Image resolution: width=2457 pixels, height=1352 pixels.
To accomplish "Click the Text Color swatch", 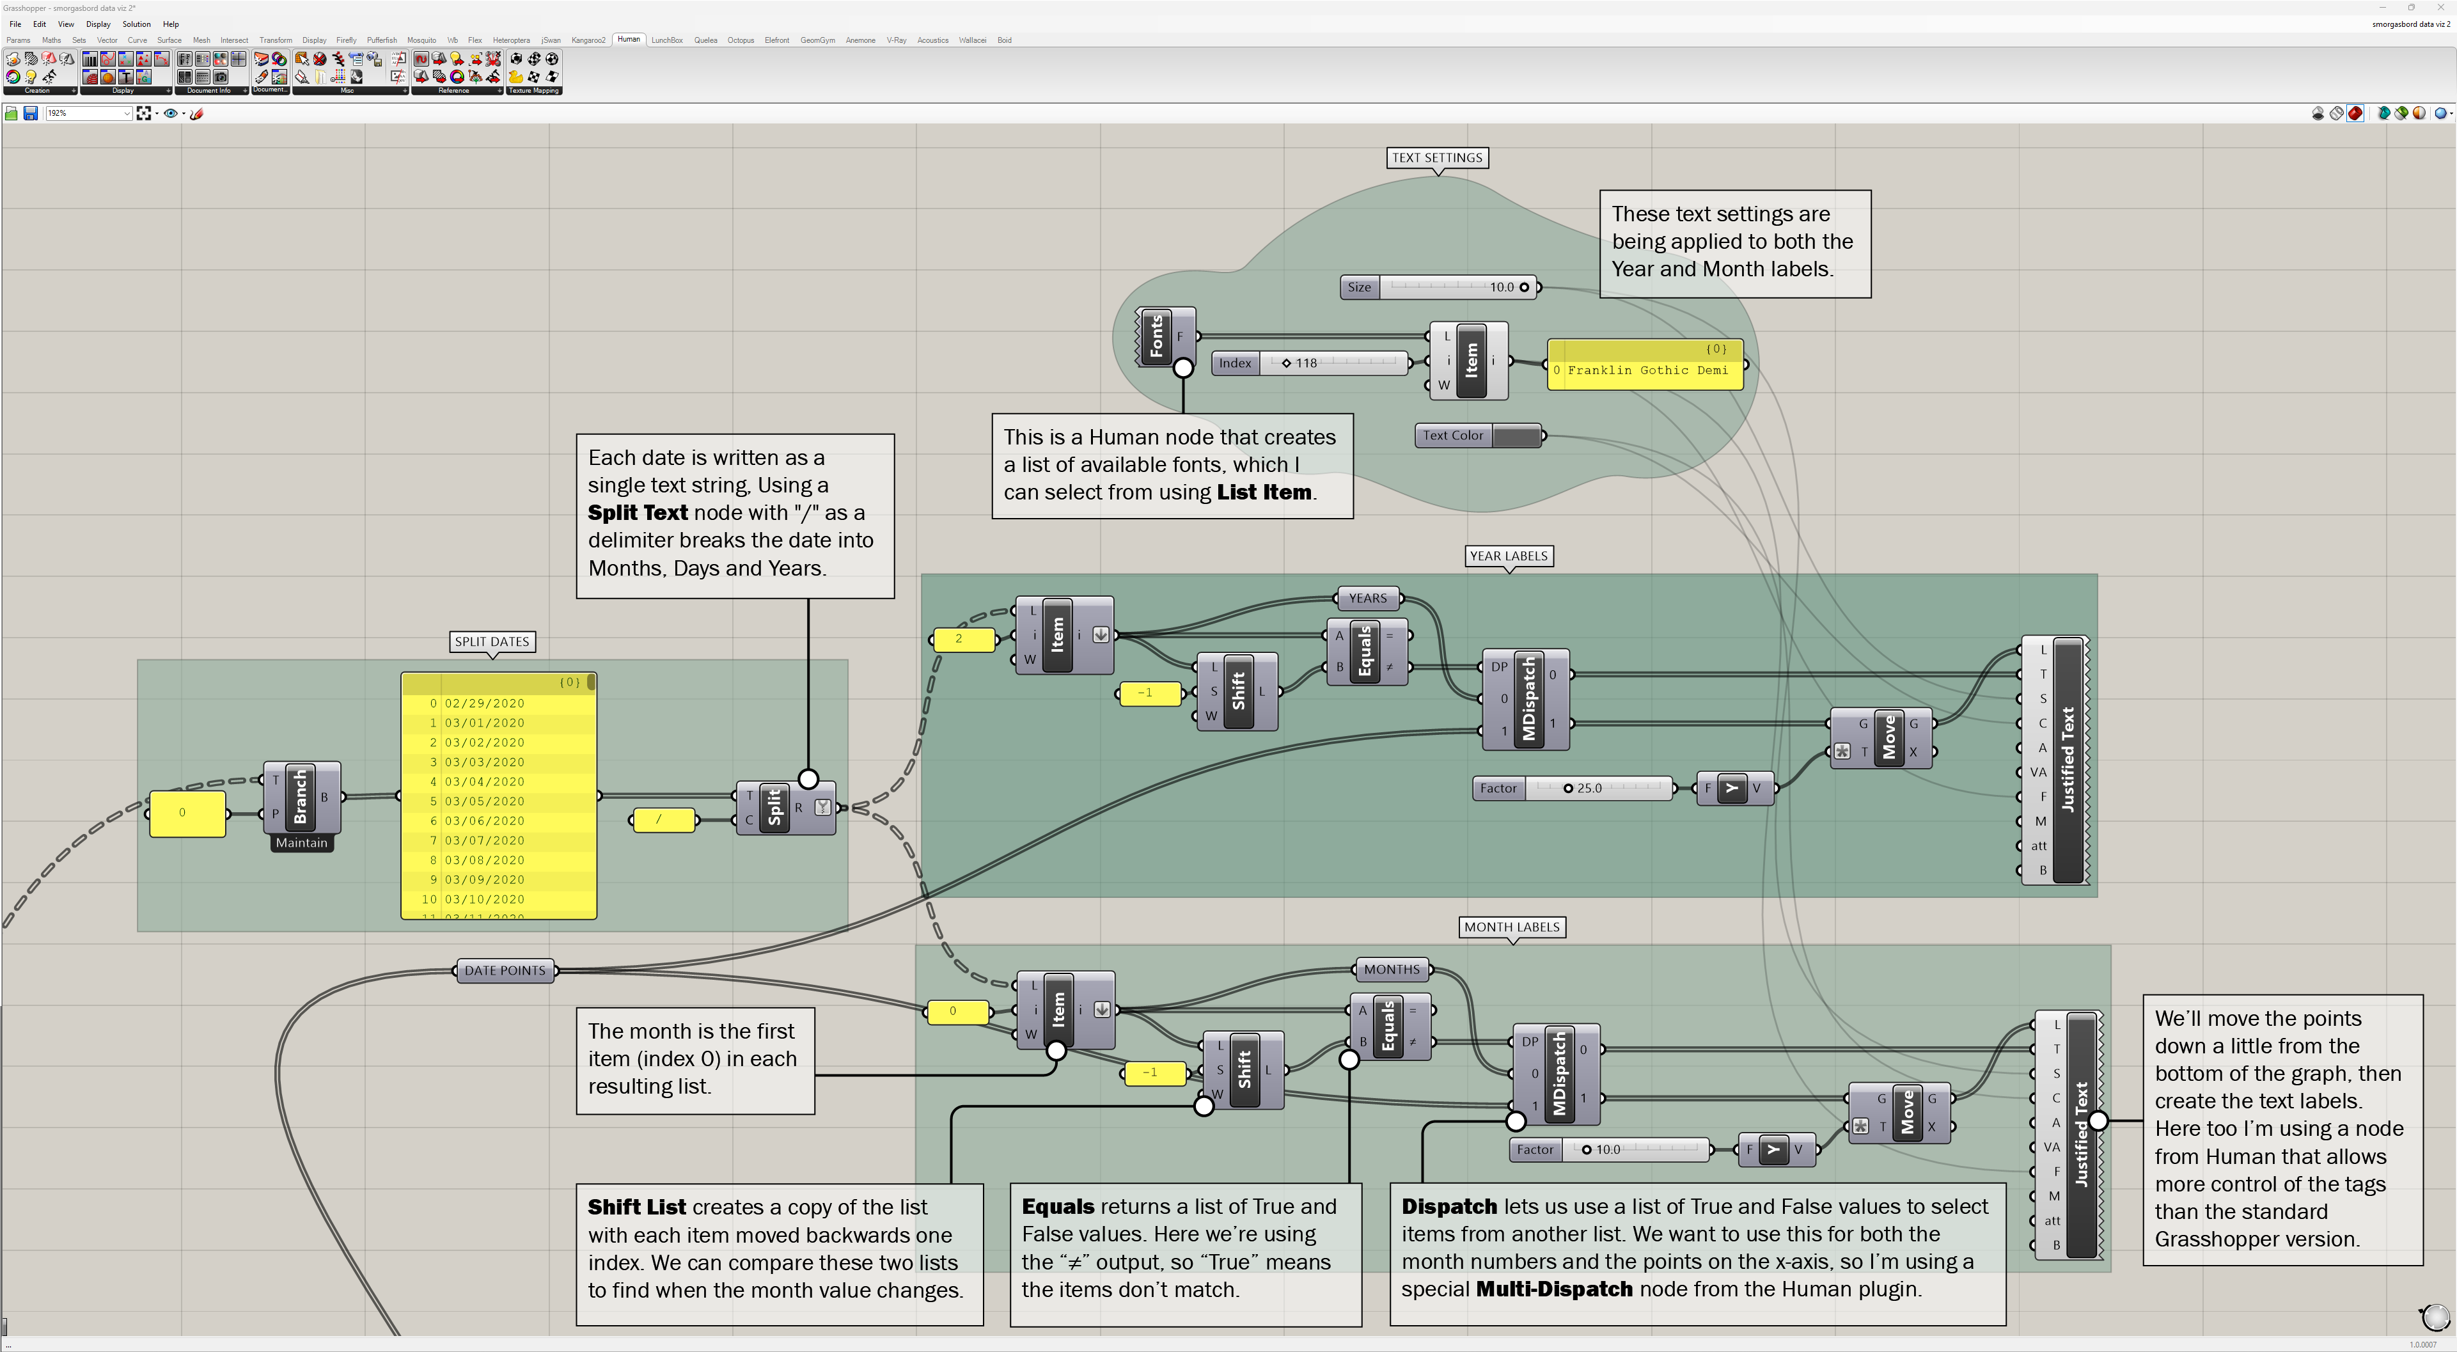I will pyautogui.click(x=1516, y=436).
